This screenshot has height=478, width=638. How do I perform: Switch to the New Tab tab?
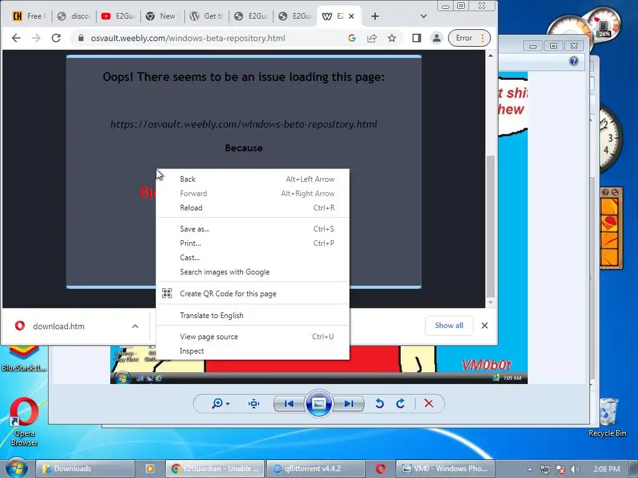pyautogui.click(x=163, y=16)
